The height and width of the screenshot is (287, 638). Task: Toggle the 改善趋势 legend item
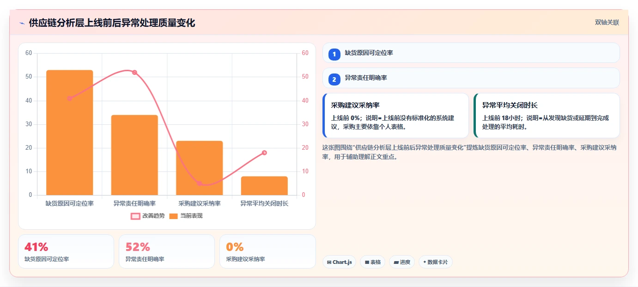[x=148, y=216]
